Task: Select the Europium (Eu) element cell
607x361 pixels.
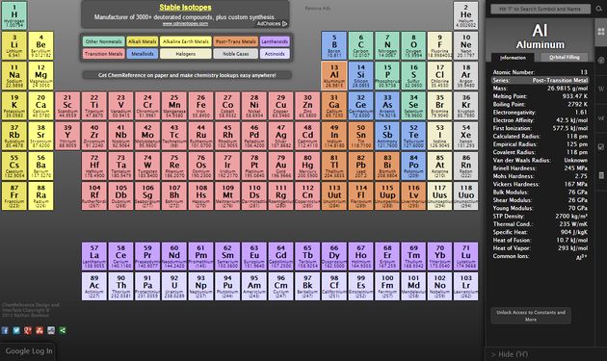Action: click(254, 256)
